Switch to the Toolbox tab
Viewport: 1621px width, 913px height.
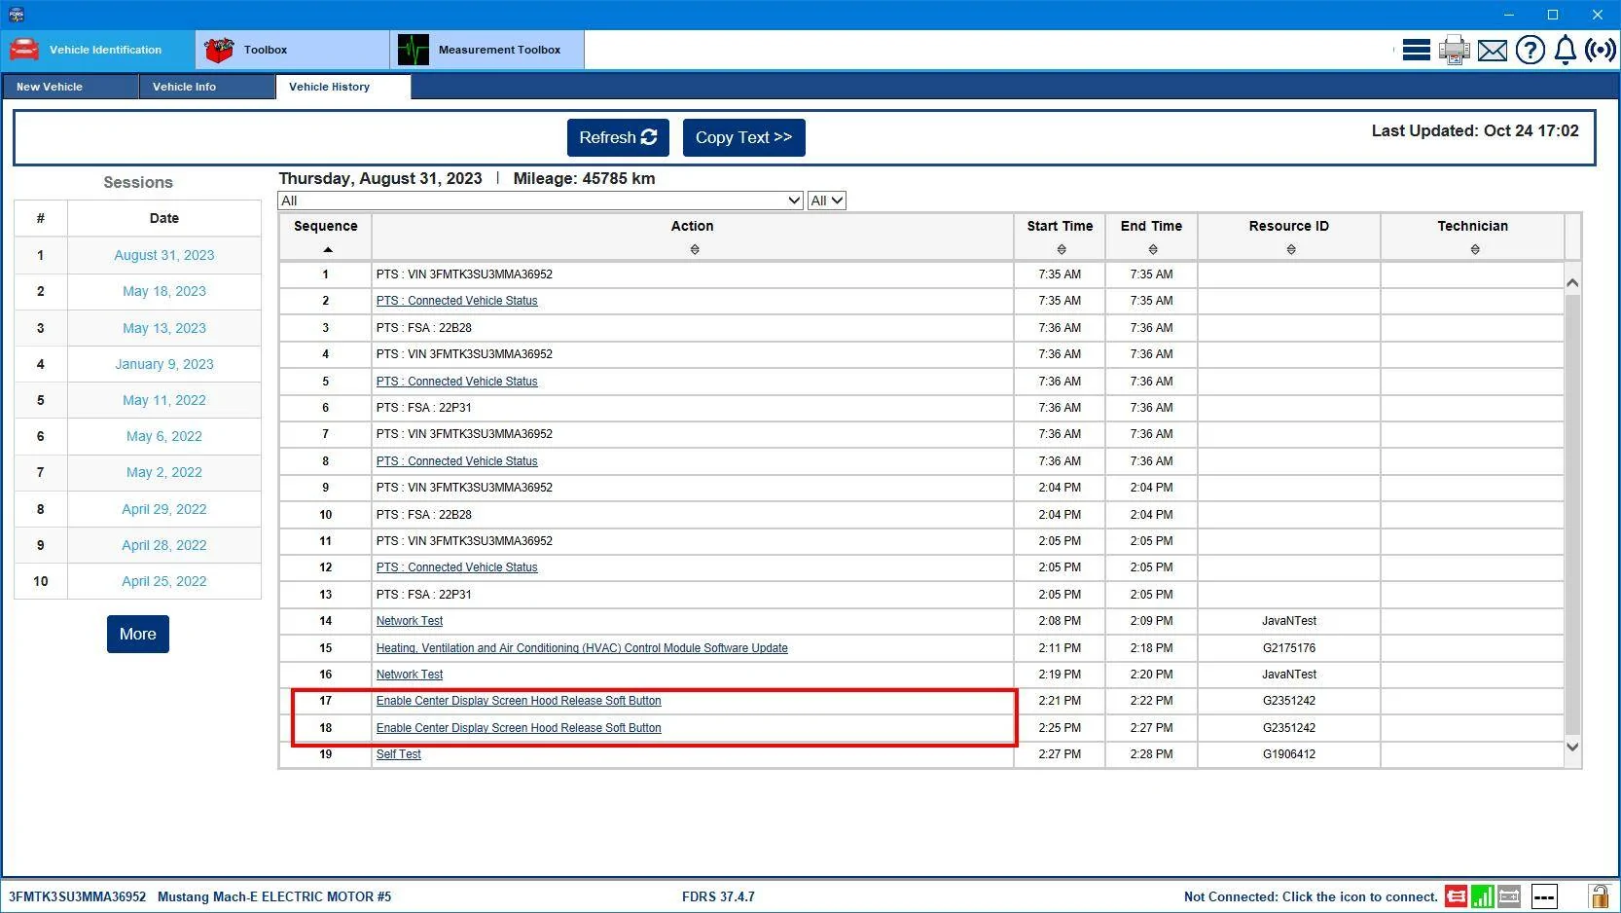pos(292,50)
